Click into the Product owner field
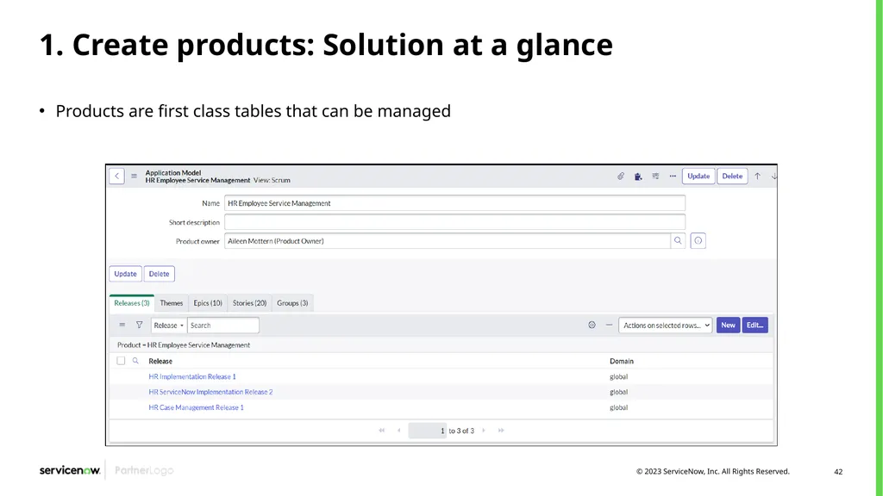Screen dimensions: 883x496 click(448, 241)
